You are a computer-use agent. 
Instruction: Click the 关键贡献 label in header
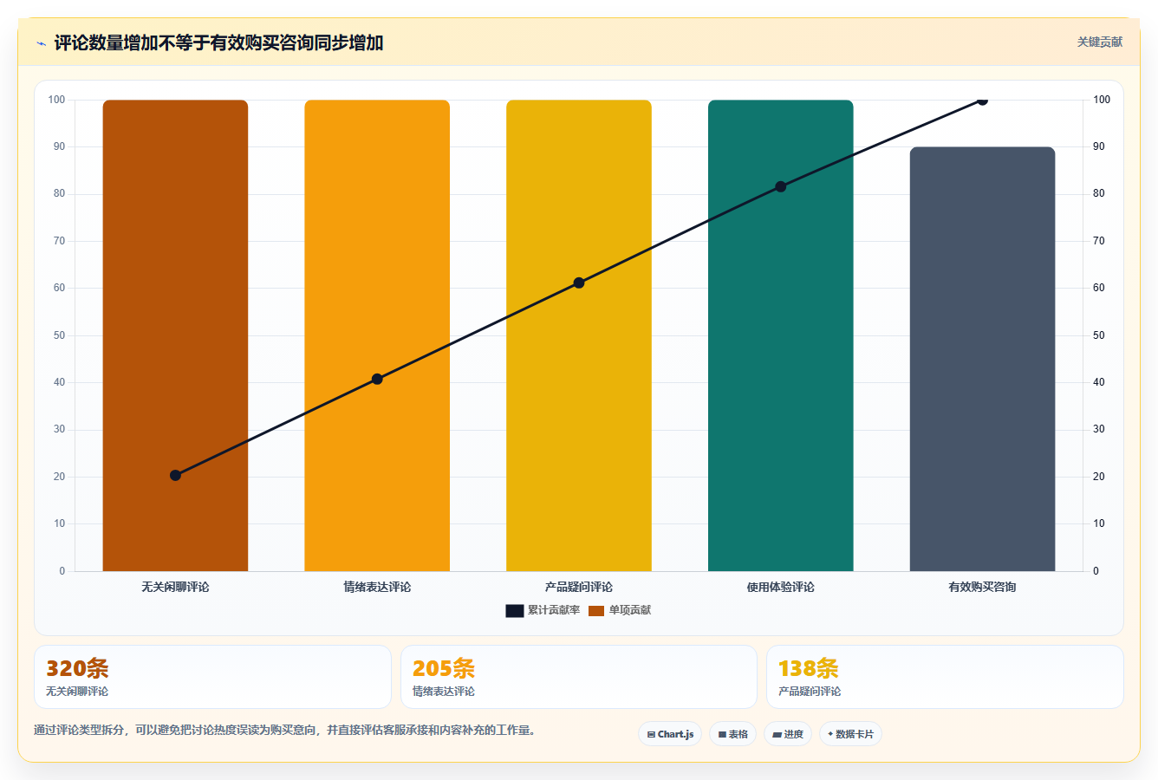click(x=1099, y=42)
